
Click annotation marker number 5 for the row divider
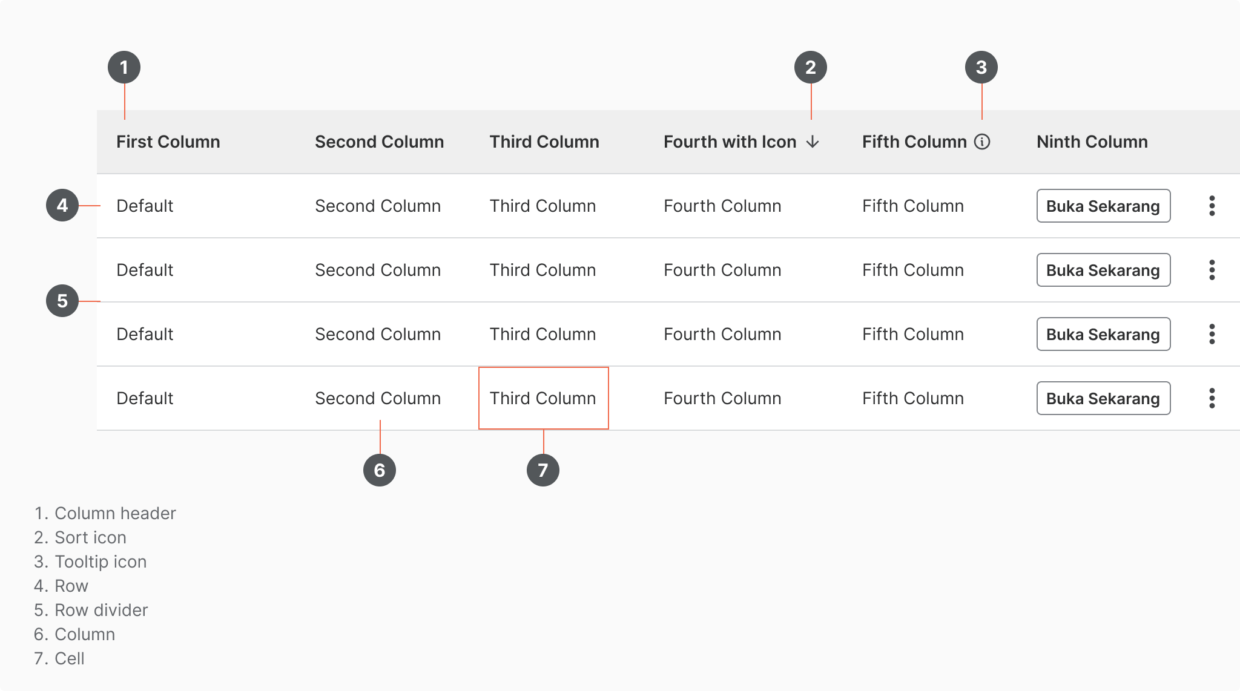click(62, 301)
